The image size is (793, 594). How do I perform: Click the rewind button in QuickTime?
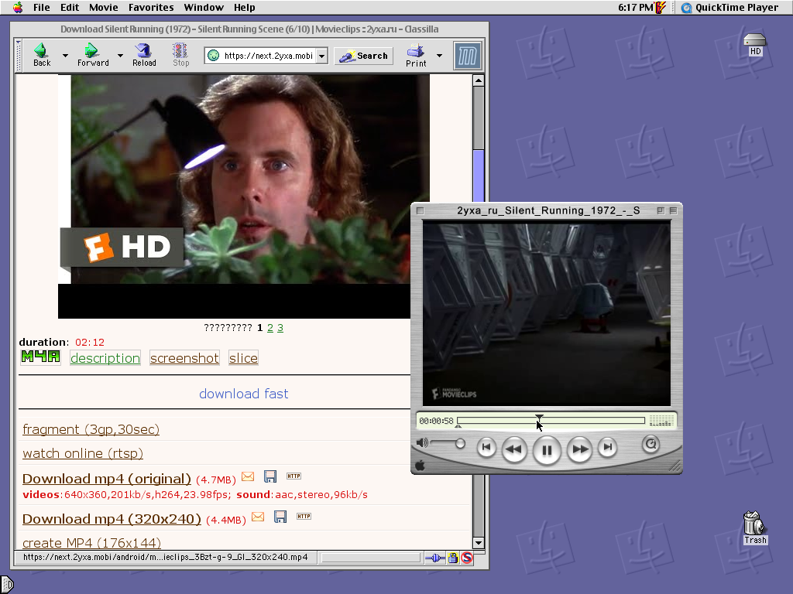point(514,449)
